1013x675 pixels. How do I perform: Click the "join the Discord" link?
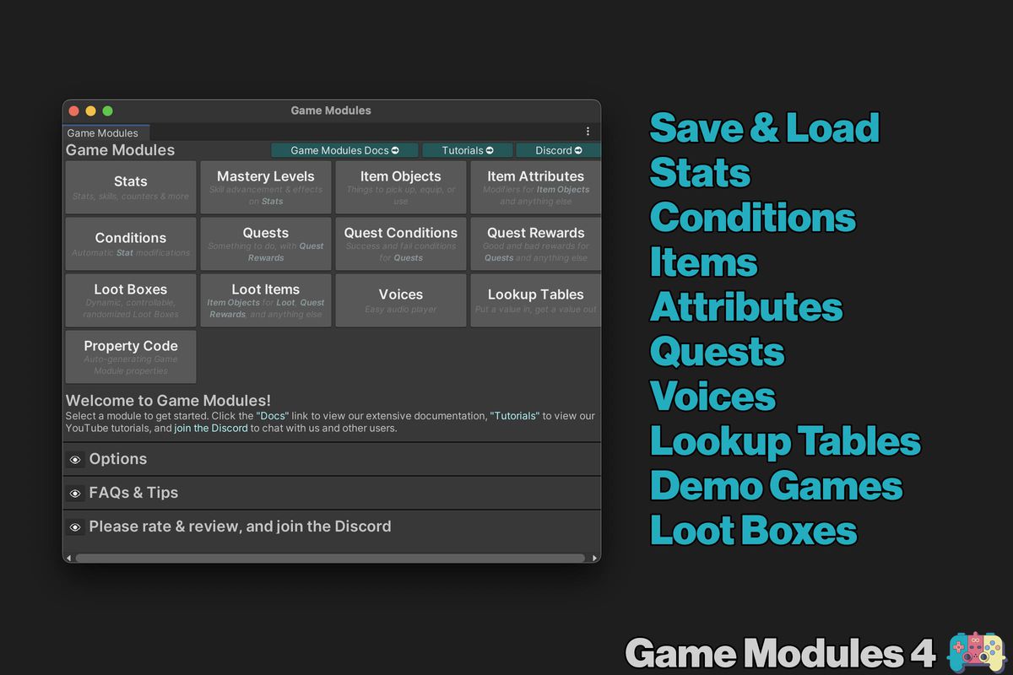tap(211, 428)
